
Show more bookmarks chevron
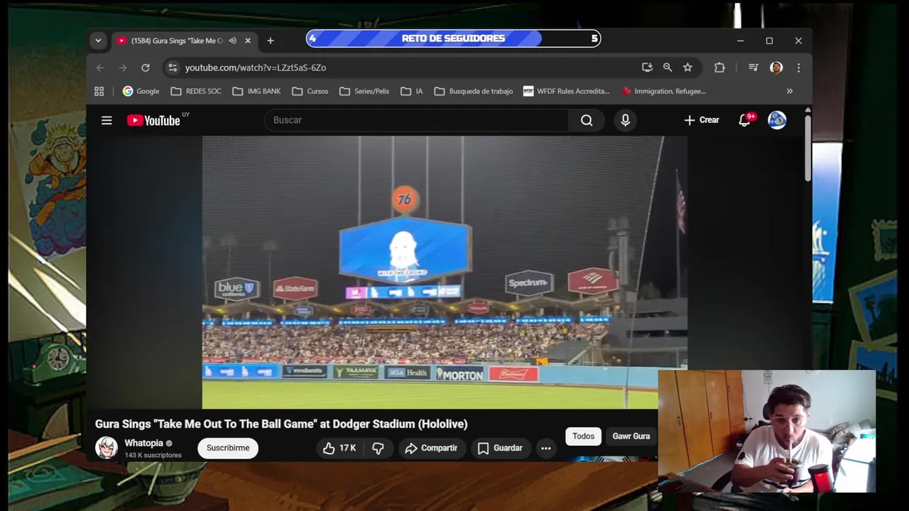pyautogui.click(x=790, y=91)
